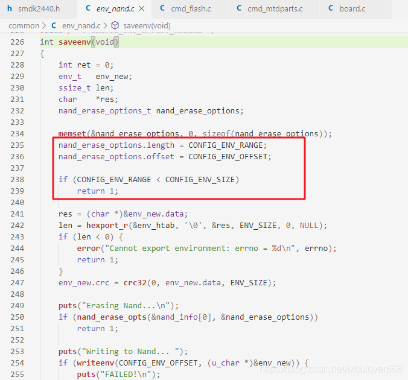Image resolution: width=408 pixels, height=380 pixels.
Task: Click the C icon on board.c tab
Action: [x=331, y=8]
